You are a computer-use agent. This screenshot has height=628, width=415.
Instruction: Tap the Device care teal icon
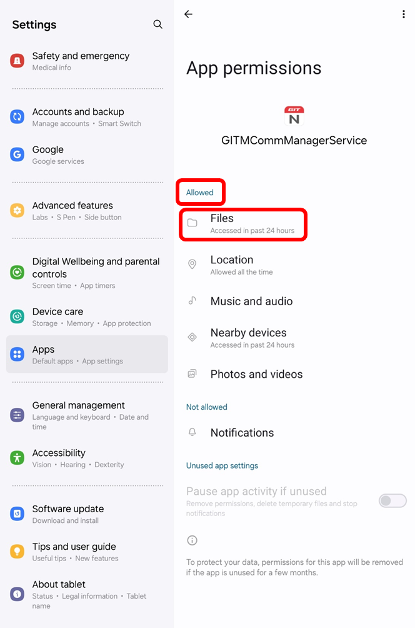pyautogui.click(x=17, y=317)
